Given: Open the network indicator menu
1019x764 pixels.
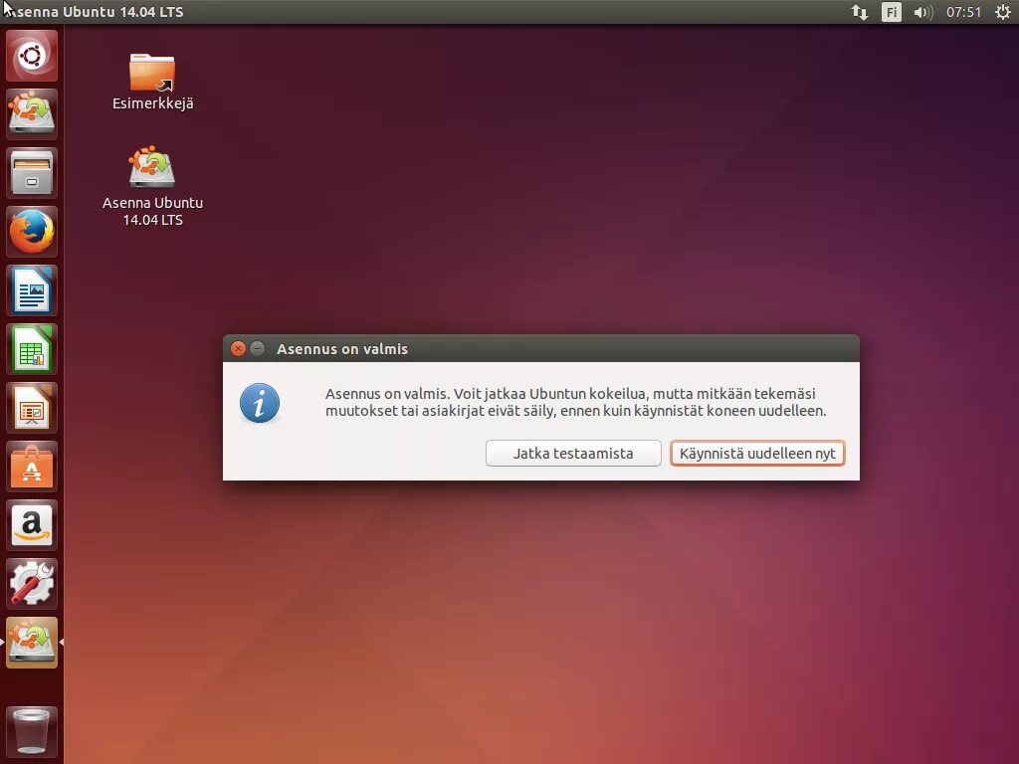Looking at the screenshot, I should pos(859,12).
